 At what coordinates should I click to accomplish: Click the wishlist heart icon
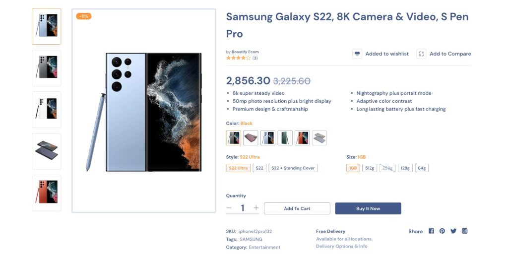point(357,54)
